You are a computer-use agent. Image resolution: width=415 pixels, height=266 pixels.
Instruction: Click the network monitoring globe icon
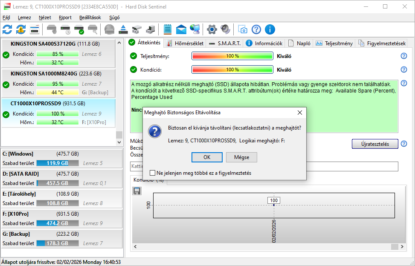(194, 29)
